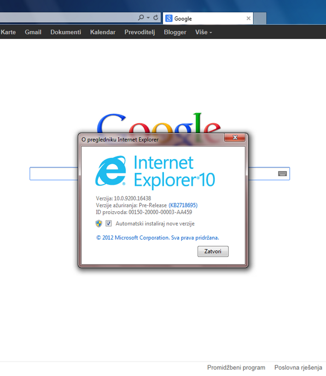This screenshot has width=326, height=376.
Task: Open the 2012 Microsoft Corporation copyright link
Action: click(x=158, y=237)
